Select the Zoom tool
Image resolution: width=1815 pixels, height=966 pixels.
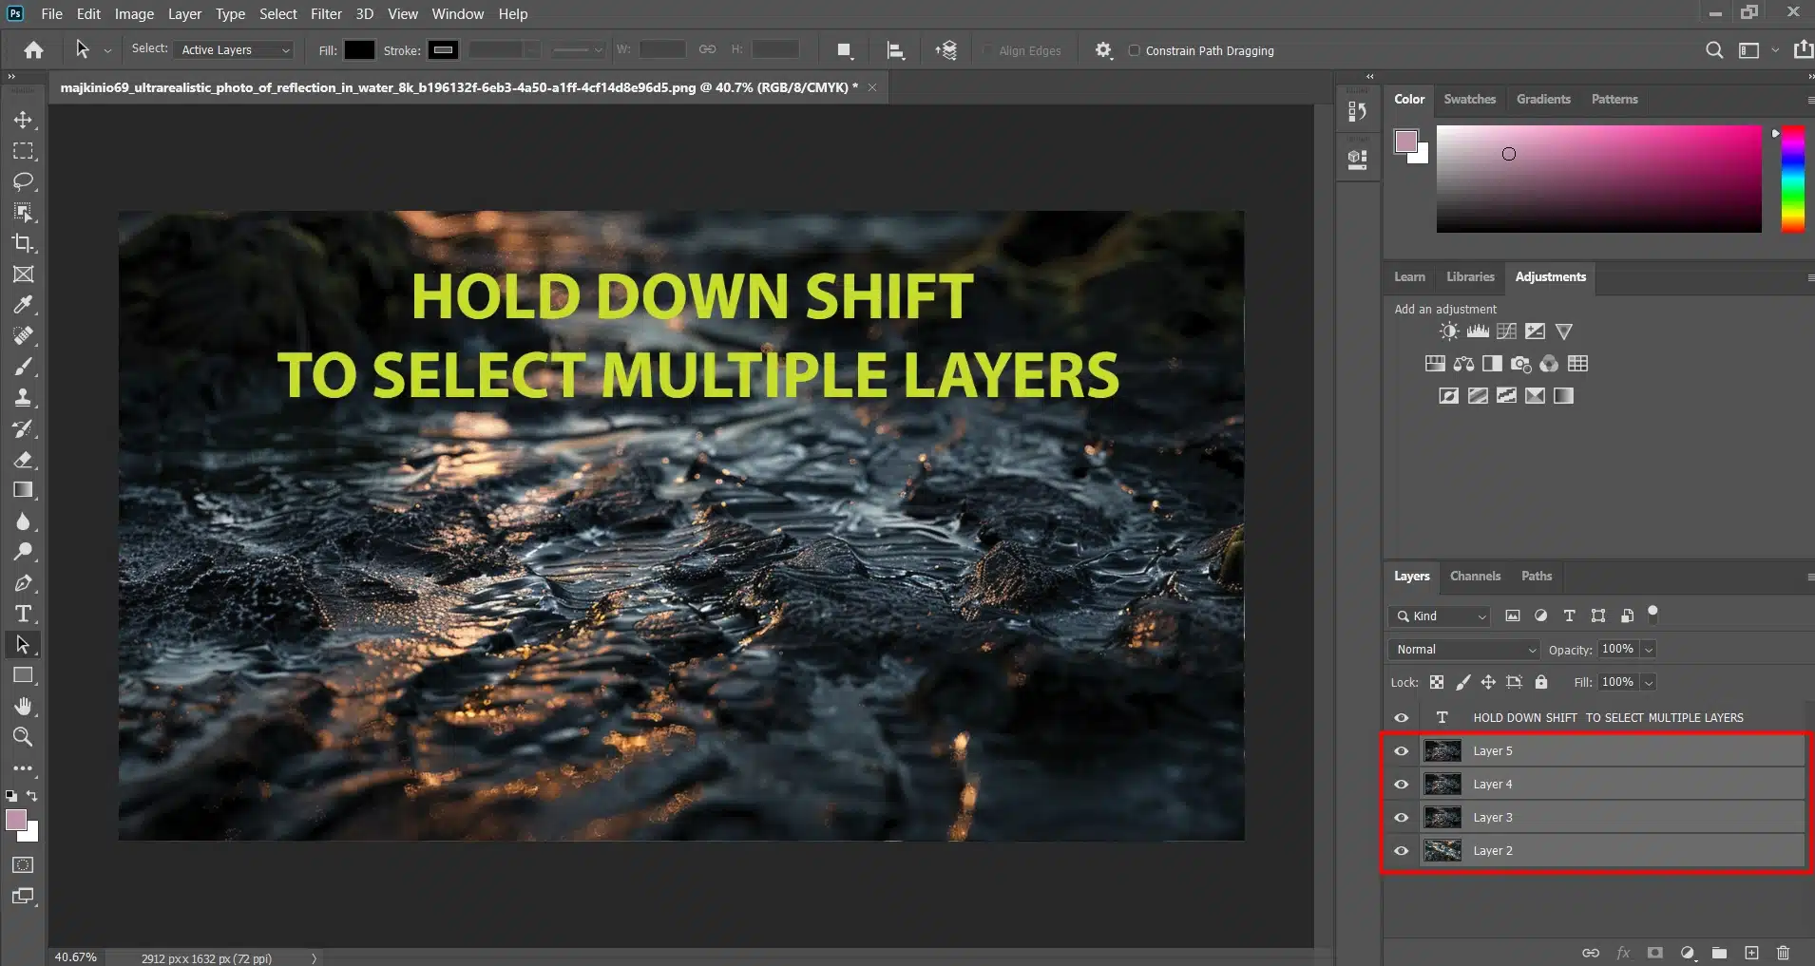pos(23,737)
